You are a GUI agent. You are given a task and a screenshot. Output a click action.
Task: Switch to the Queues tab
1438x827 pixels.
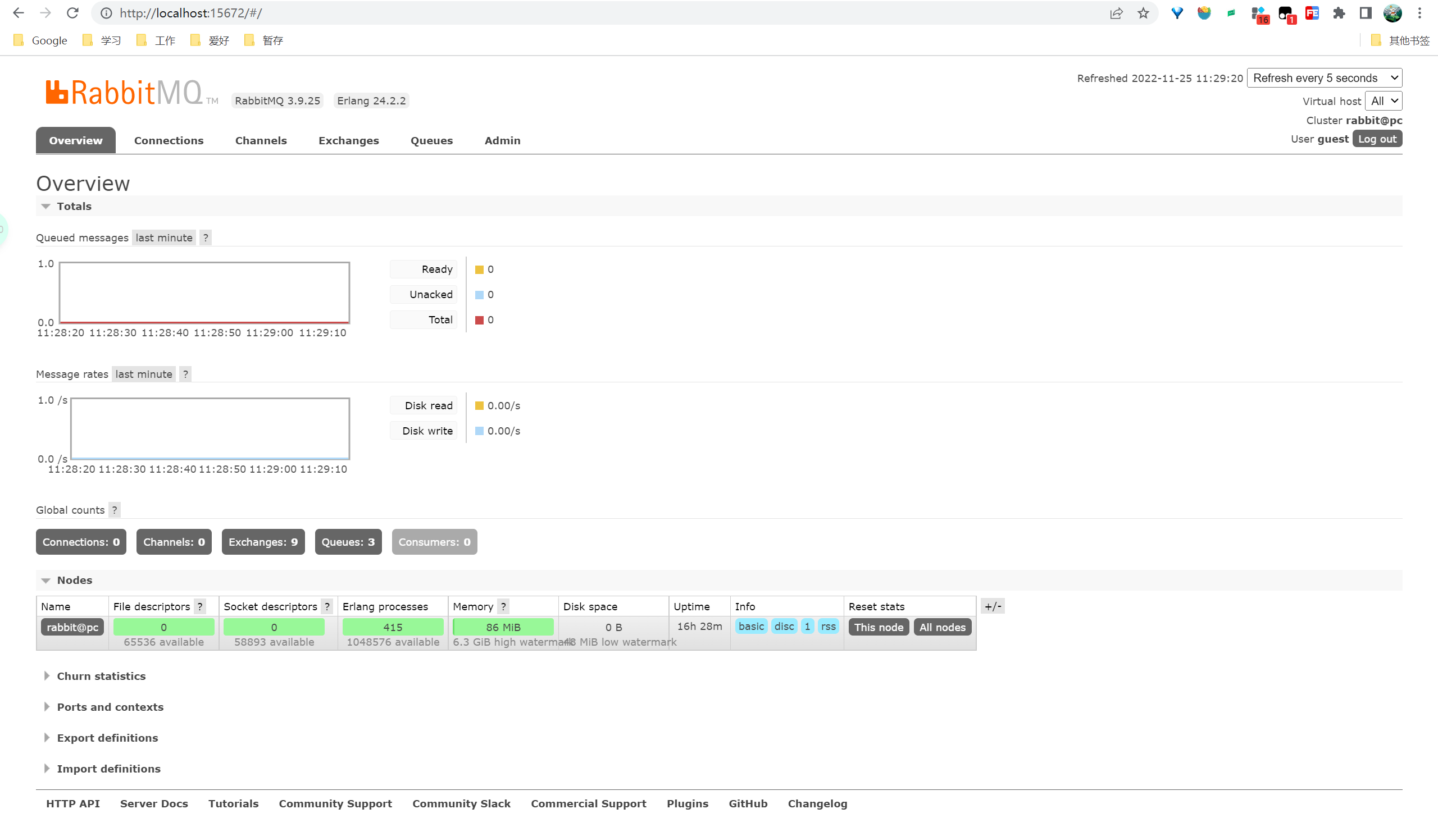click(x=431, y=140)
